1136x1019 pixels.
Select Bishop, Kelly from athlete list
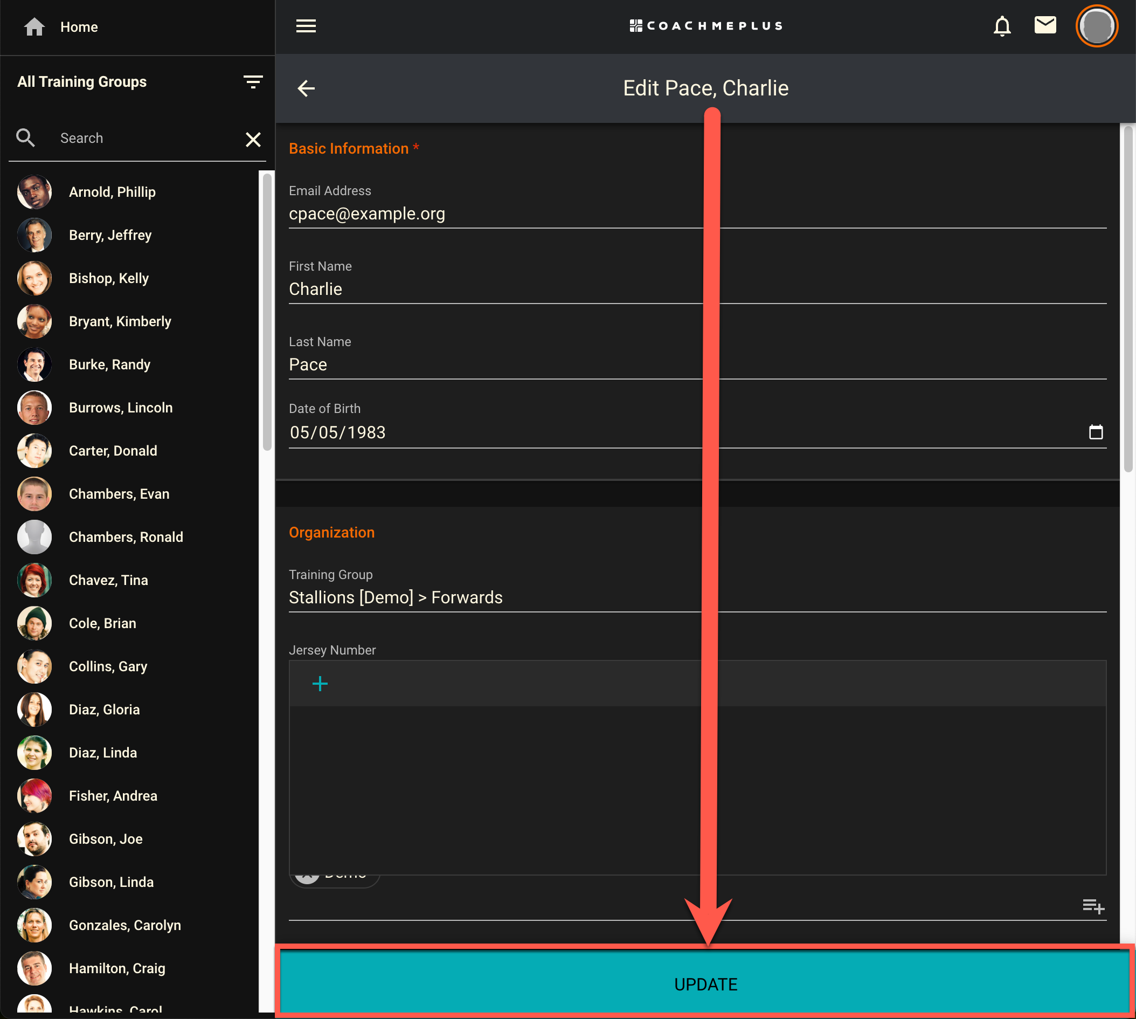(108, 278)
